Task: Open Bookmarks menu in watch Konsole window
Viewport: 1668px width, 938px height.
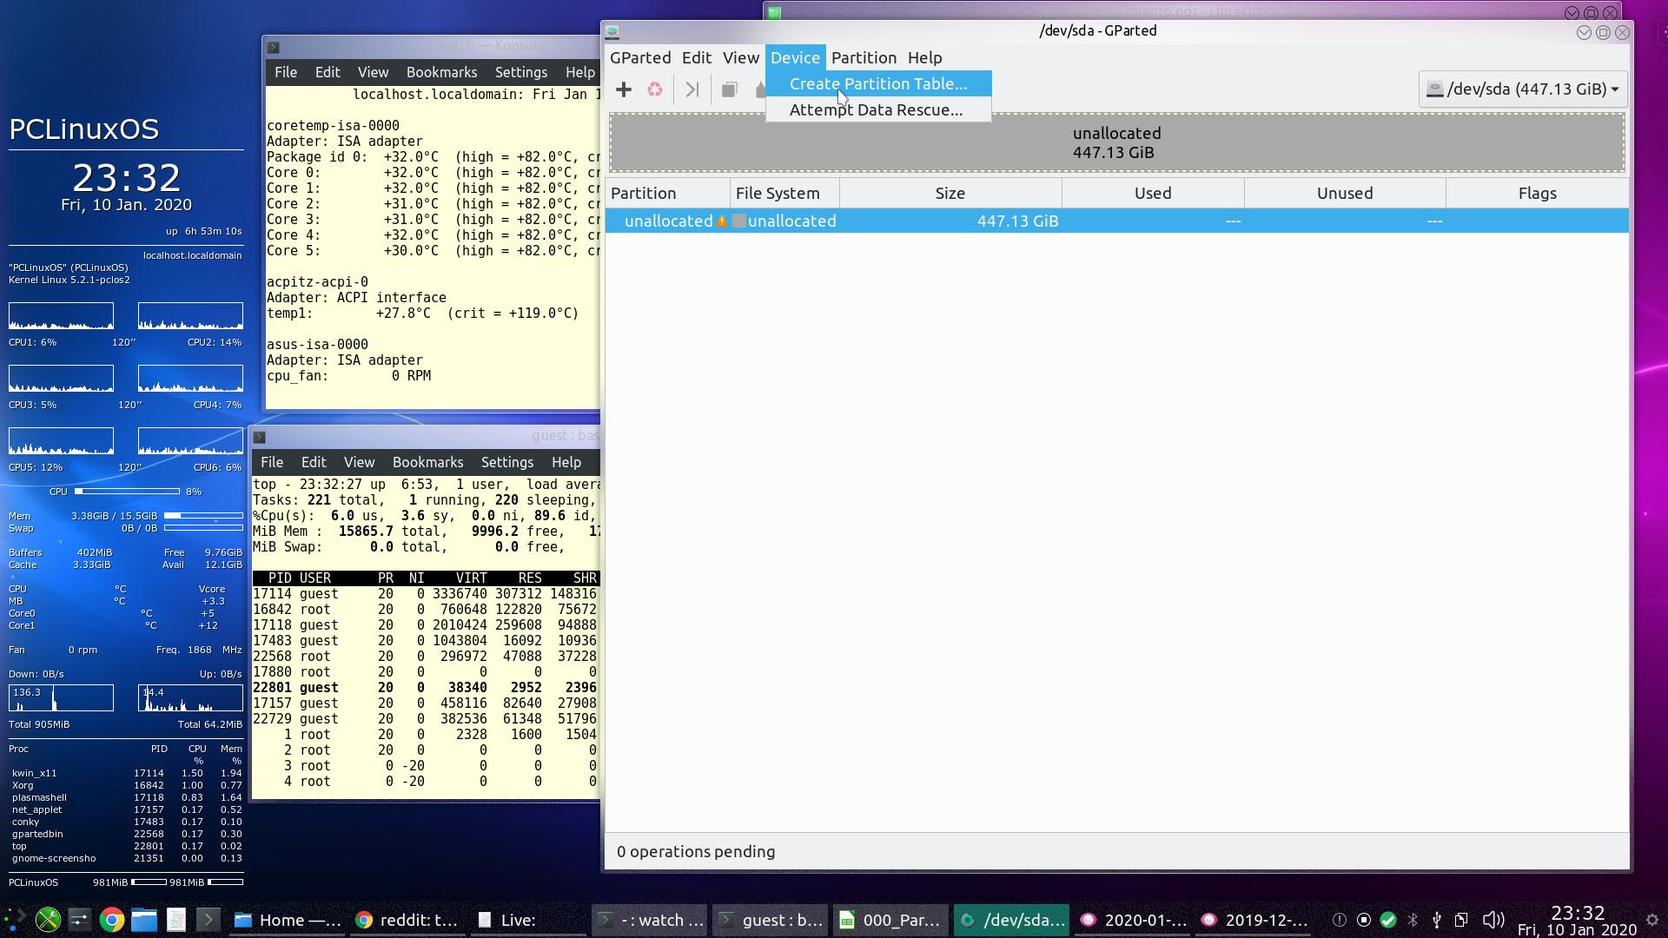Action: 441,73
